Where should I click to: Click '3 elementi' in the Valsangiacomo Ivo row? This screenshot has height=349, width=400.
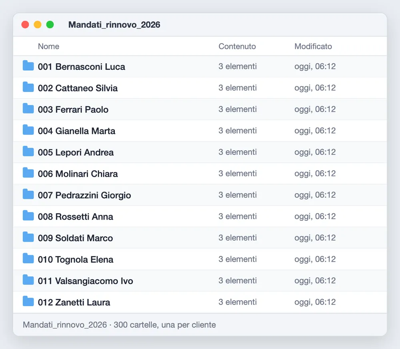point(238,281)
